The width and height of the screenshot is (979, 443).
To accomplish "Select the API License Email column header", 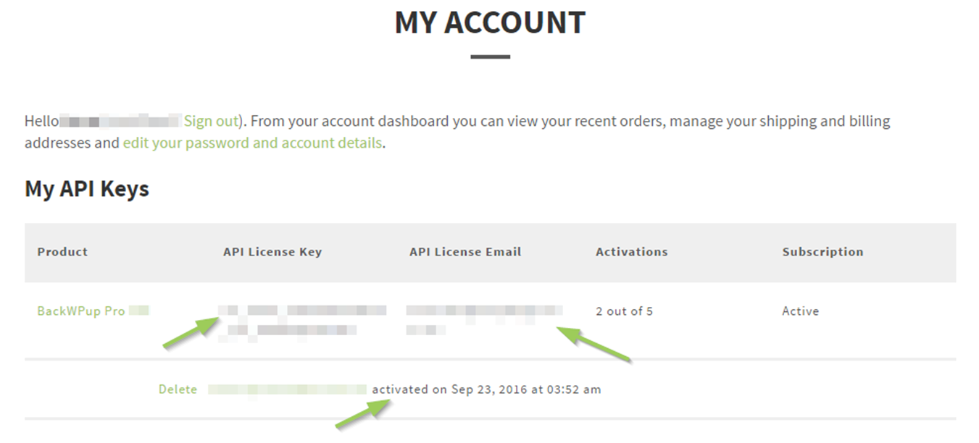I will (465, 252).
